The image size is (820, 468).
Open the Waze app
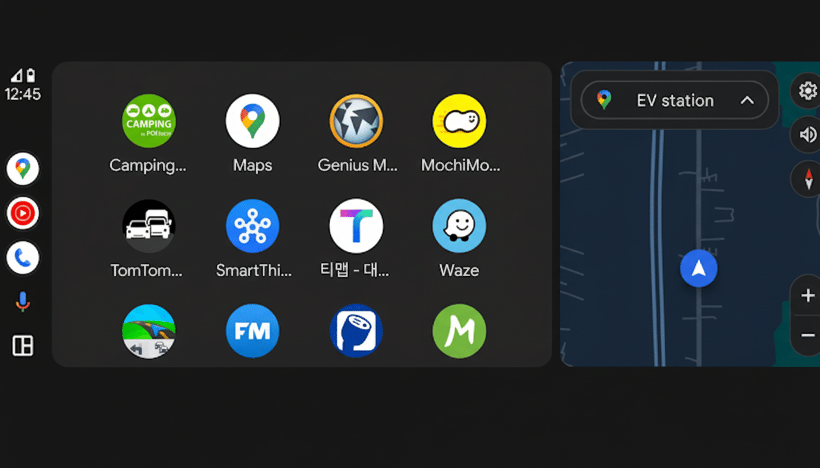(459, 225)
